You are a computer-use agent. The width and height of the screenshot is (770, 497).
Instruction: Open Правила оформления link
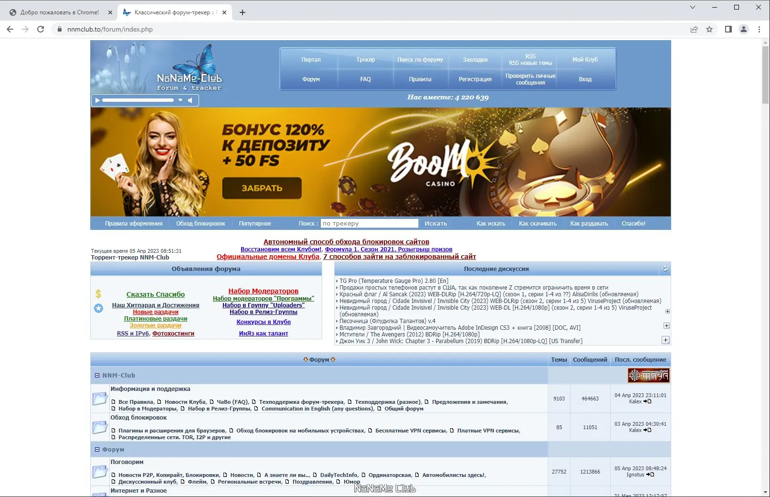[x=134, y=224]
